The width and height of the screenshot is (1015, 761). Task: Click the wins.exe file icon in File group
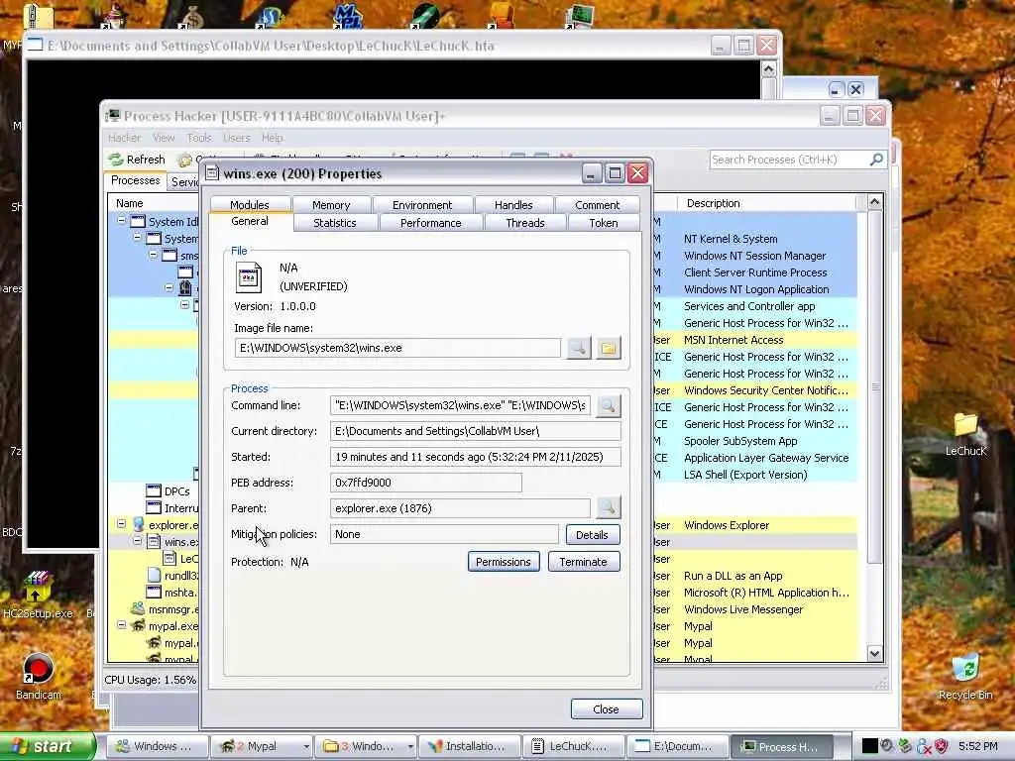tap(249, 277)
